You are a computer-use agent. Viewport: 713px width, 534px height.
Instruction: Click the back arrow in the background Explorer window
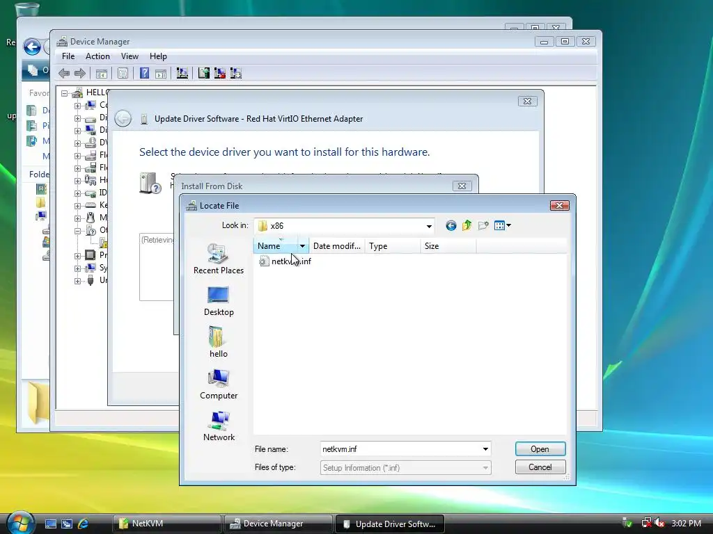pyautogui.click(x=32, y=47)
